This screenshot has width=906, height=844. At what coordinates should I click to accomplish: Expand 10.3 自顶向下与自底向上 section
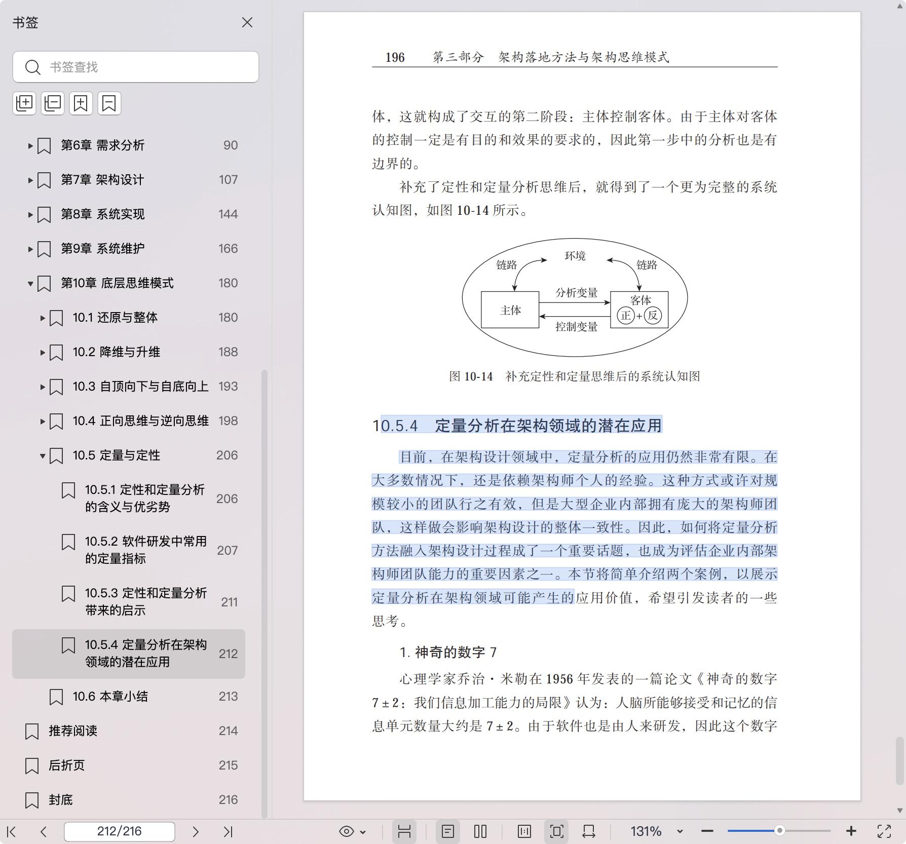pos(43,387)
